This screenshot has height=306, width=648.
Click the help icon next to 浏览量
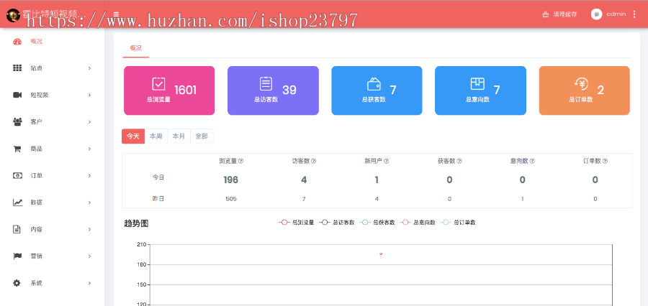point(241,161)
